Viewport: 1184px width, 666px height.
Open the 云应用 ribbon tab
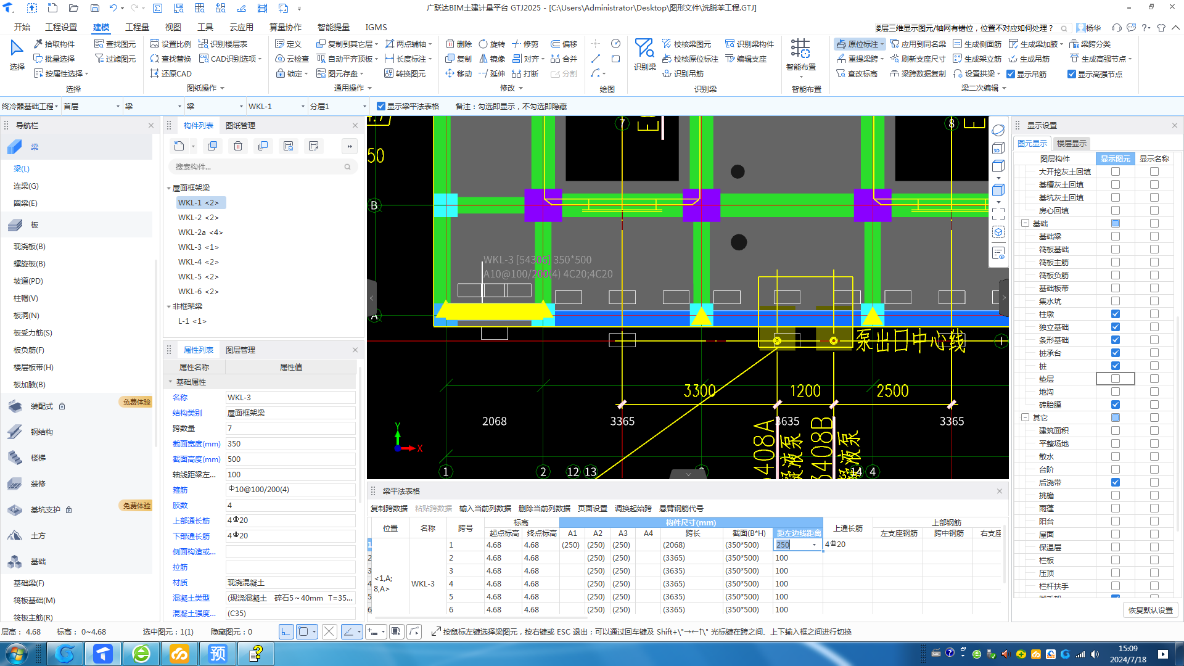(241, 27)
